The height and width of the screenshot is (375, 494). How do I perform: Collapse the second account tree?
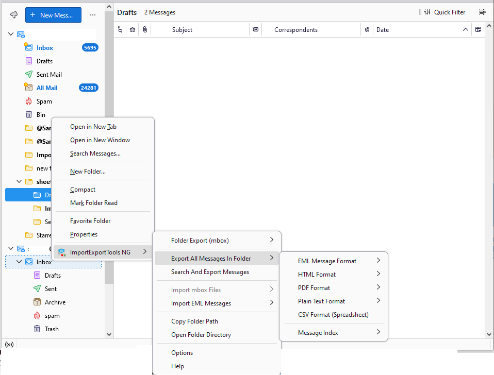coord(11,248)
